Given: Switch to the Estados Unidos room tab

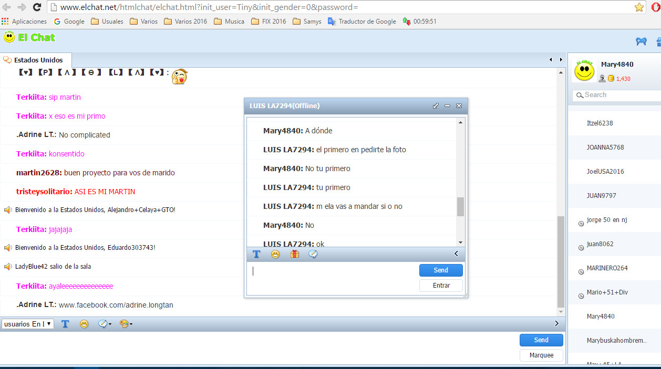Looking at the screenshot, I should (36, 60).
